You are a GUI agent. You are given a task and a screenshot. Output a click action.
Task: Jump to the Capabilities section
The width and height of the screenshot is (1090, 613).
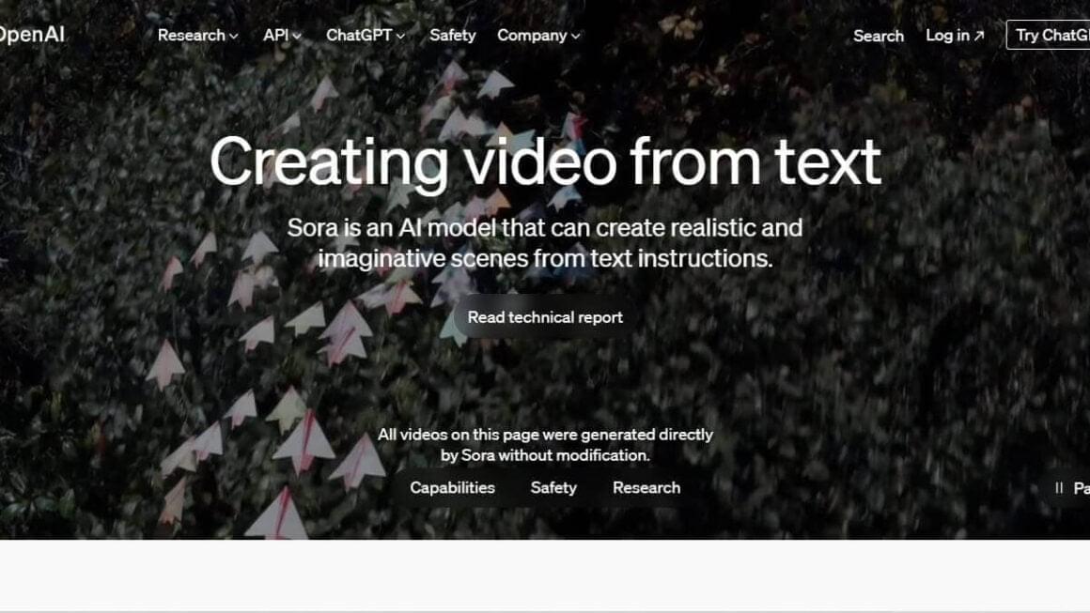coord(452,487)
